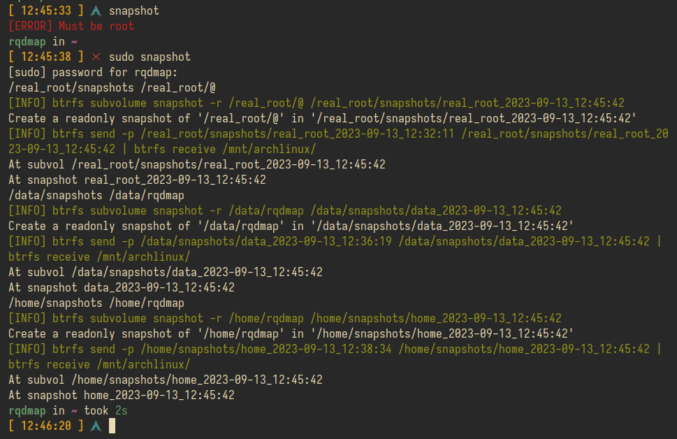
Task: Click the "At snapshot home_2023-09-13_12:45:42" line
Action: coord(122,395)
